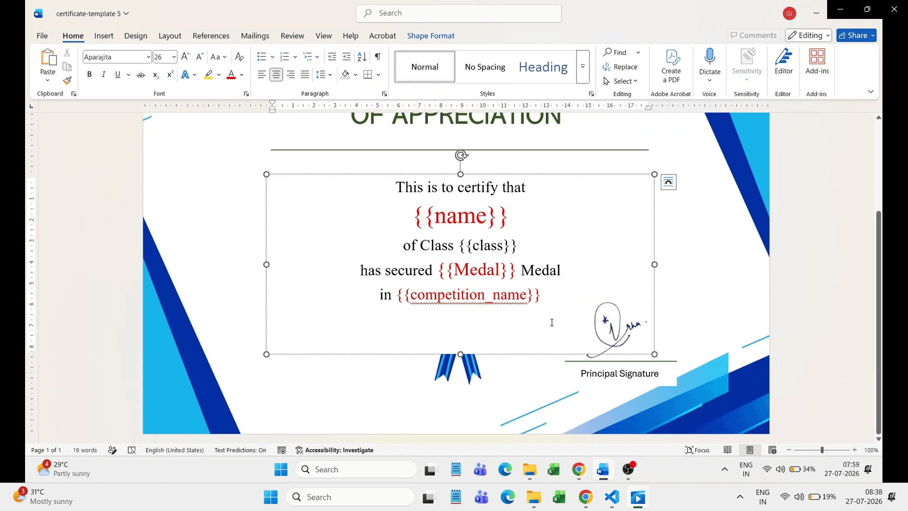The height and width of the screenshot is (511, 908).
Task: Open the Aparajita font name dropdown
Action: pyautogui.click(x=148, y=57)
